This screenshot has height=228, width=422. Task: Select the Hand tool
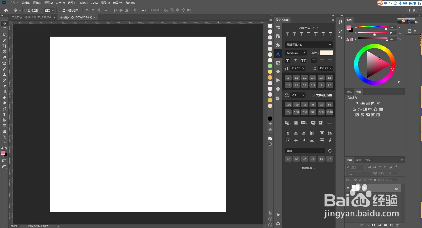click(x=4, y=131)
